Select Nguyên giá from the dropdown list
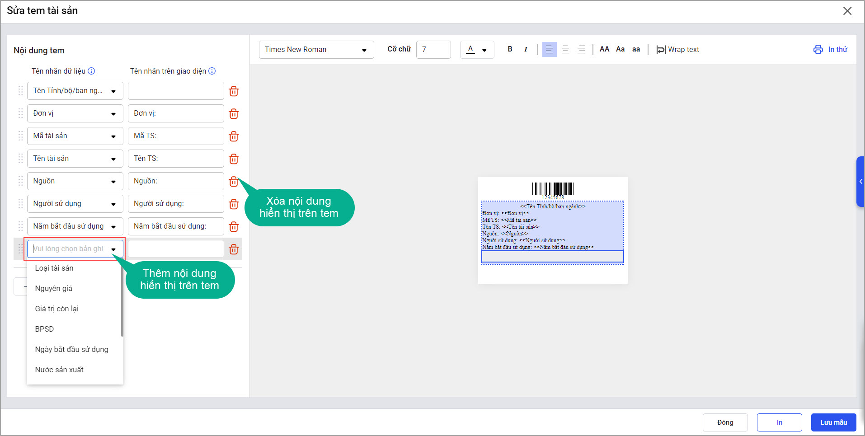 click(x=54, y=288)
